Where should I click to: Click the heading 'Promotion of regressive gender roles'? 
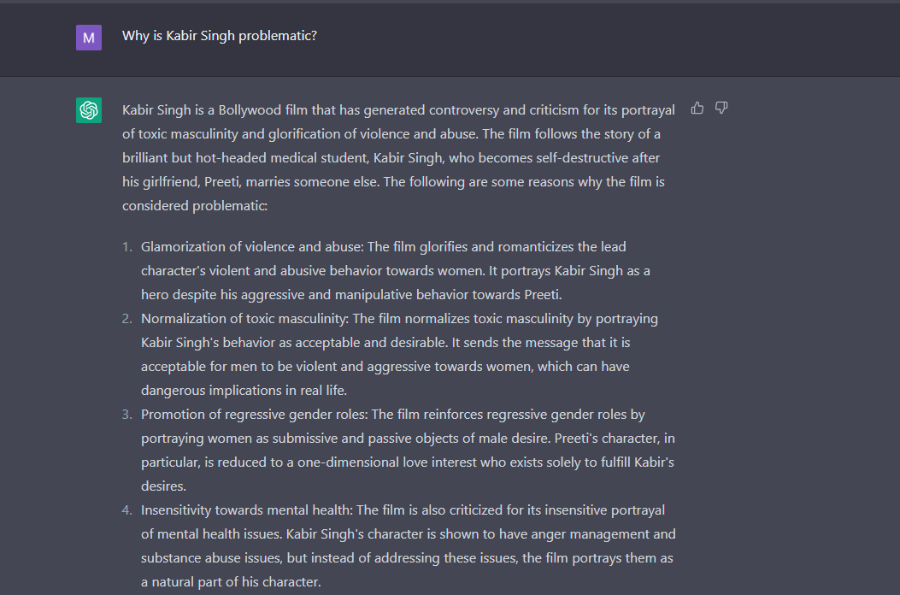254,414
